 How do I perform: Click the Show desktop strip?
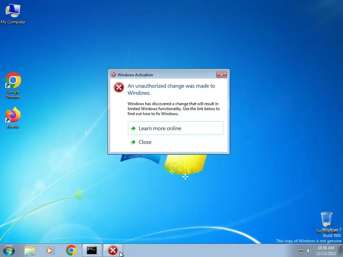click(341, 250)
